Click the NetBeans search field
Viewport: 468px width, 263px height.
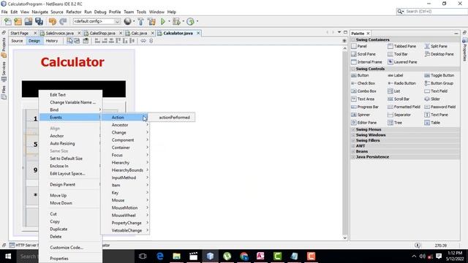[x=432, y=12]
